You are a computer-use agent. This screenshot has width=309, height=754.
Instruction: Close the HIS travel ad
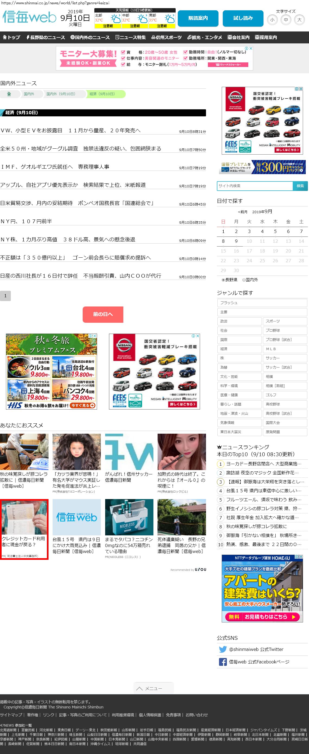coord(95,336)
